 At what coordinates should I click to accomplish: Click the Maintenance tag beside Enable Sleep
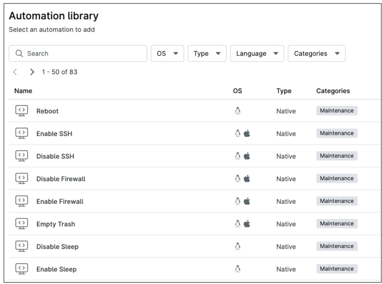(336, 269)
